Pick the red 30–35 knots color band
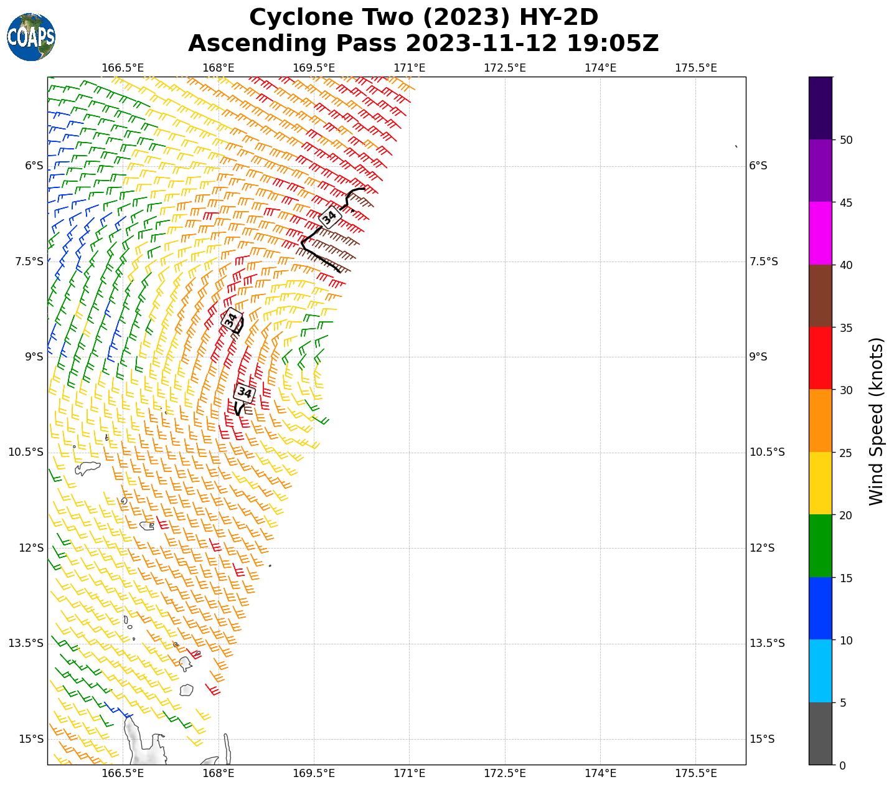894x787 pixels. 820,358
